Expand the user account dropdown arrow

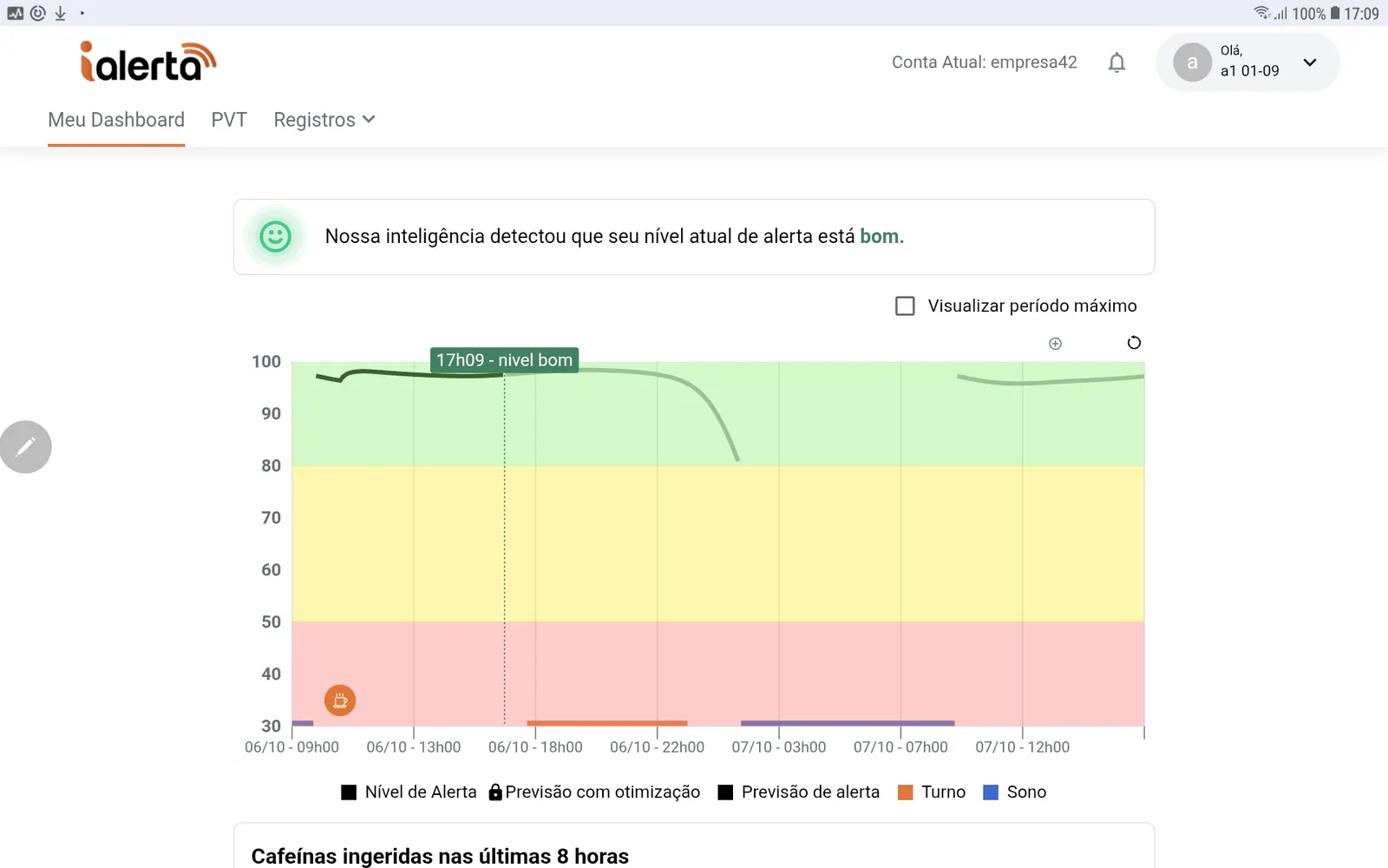click(1310, 62)
